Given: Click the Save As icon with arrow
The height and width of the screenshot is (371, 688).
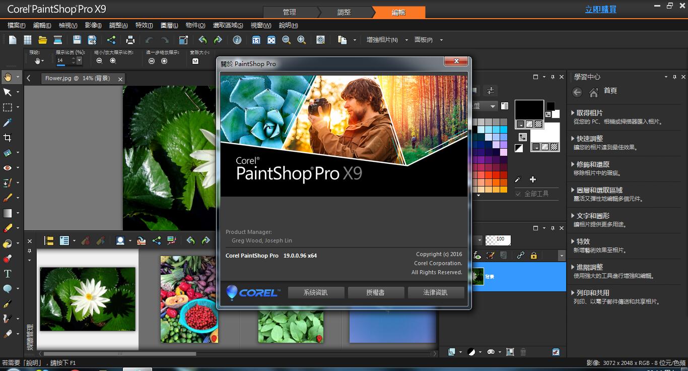Looking at the screenshot, I should tap(92, 40).
